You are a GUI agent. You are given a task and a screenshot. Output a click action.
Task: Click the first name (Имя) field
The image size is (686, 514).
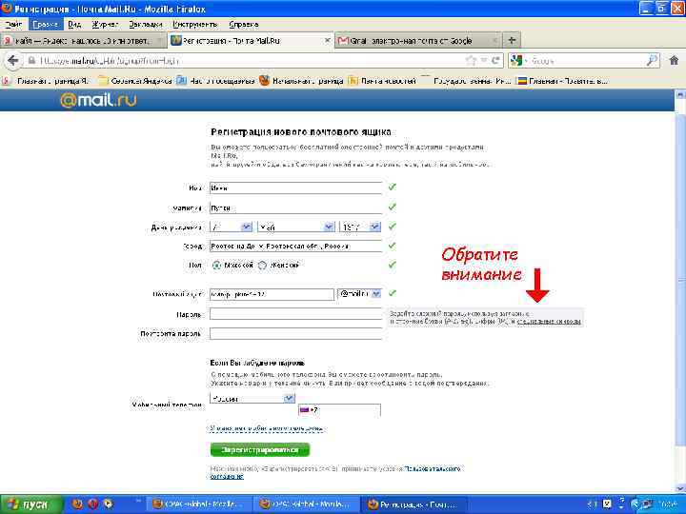click(x=295, y=188)
